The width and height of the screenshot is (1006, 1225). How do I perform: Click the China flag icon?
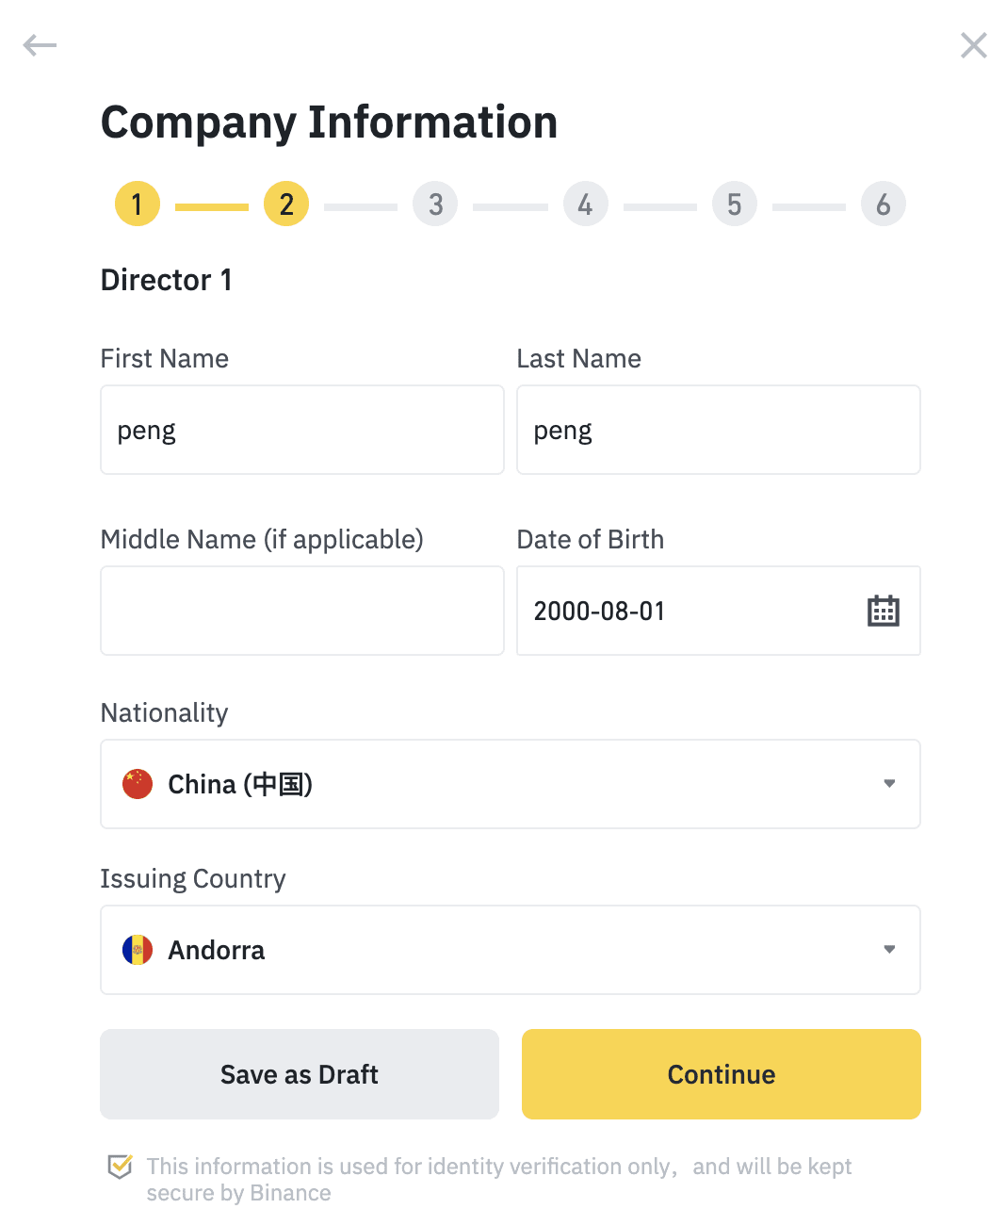tap(138, 784)
